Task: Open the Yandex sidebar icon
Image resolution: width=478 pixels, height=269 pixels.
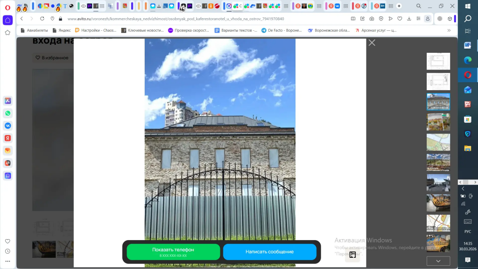Action: click(7, 138)
